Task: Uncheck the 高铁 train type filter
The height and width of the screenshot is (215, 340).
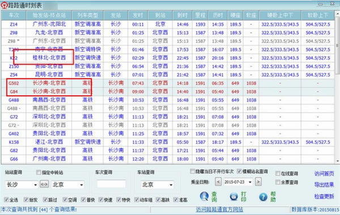Action: pos(158,200)
